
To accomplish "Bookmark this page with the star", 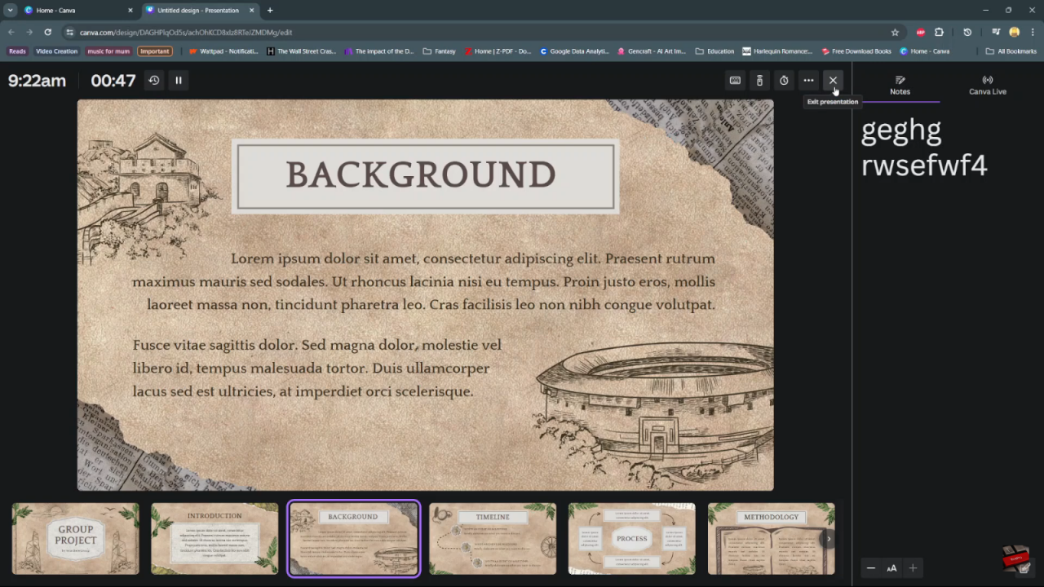I will (x=895, y=32).
